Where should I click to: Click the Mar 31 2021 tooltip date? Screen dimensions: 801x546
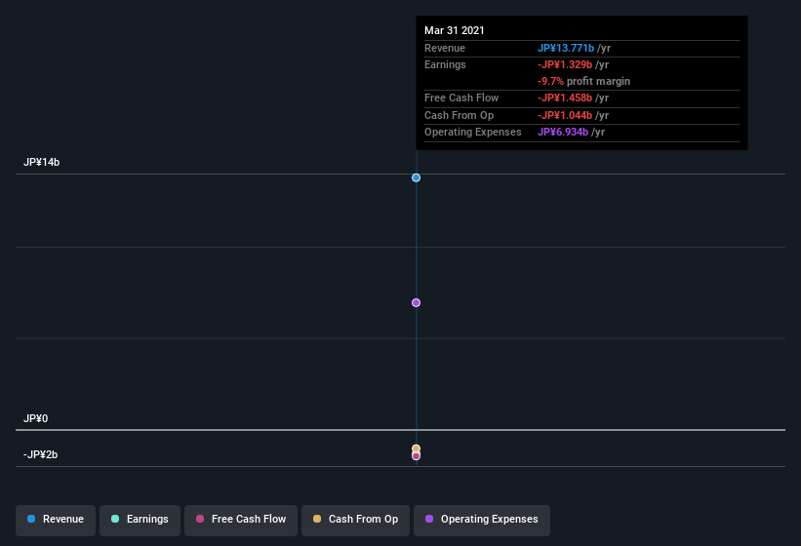point(454,30)
